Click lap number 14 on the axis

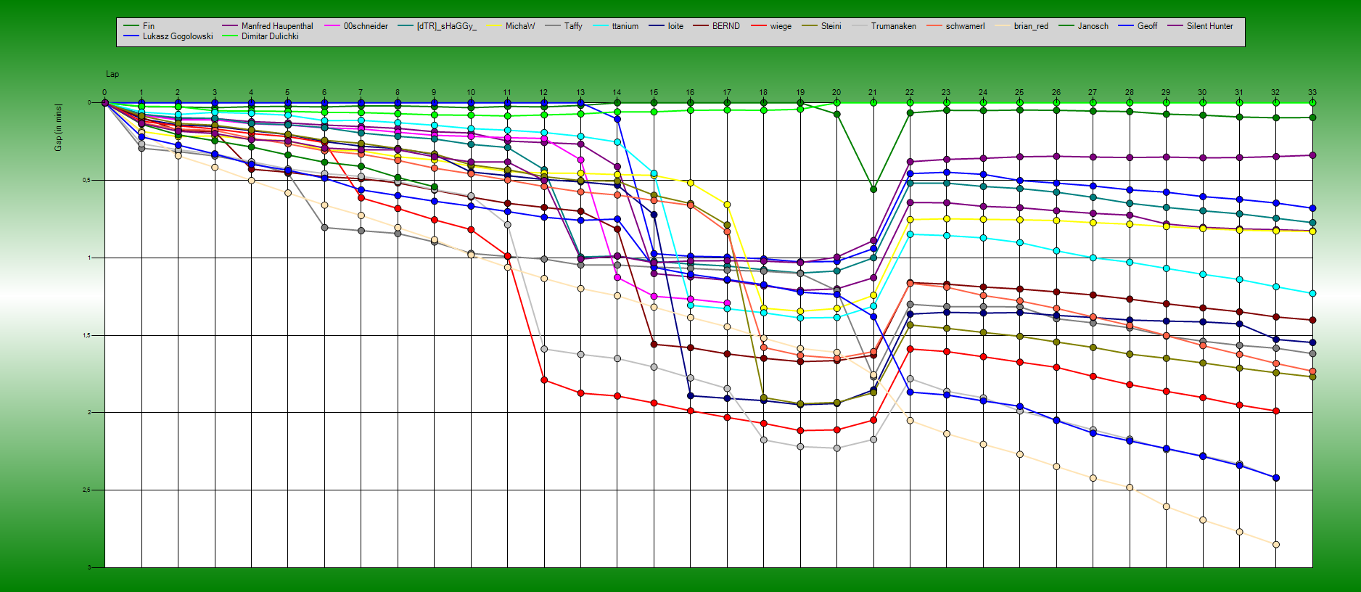(617, 93)
